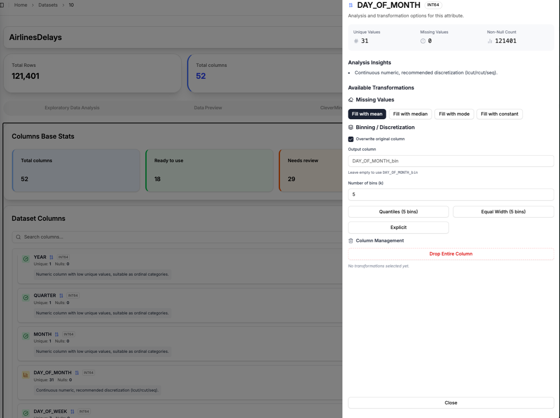Click the status icon beside MONTH column
The height and width of the screenshot is (418, 560).
click(x=26, y=336)
